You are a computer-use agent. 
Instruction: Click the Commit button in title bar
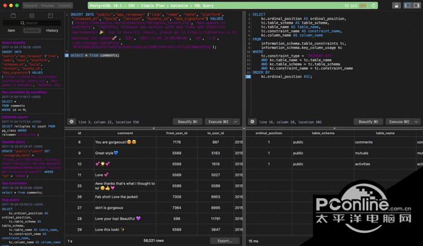(65, 5)
